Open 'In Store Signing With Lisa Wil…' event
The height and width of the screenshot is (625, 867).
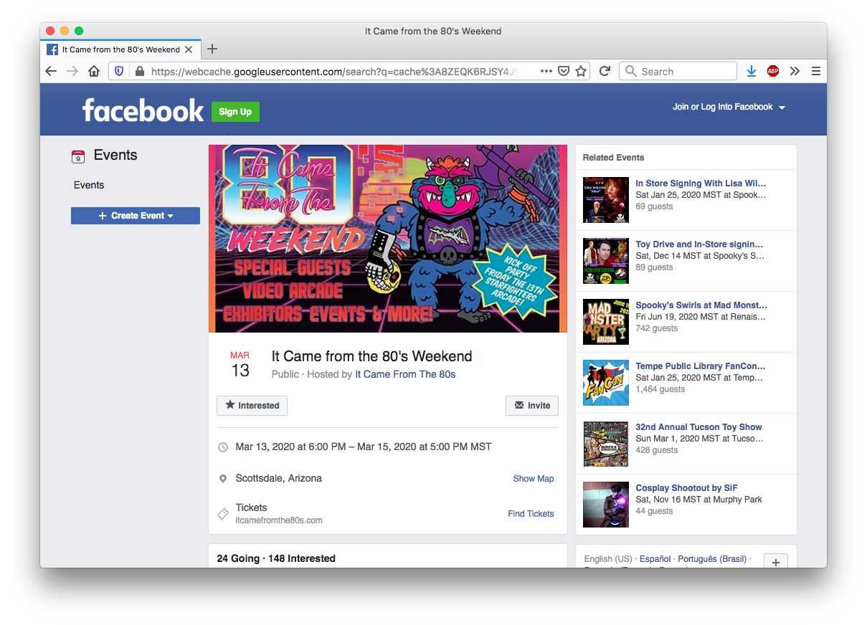pos(701,183)
